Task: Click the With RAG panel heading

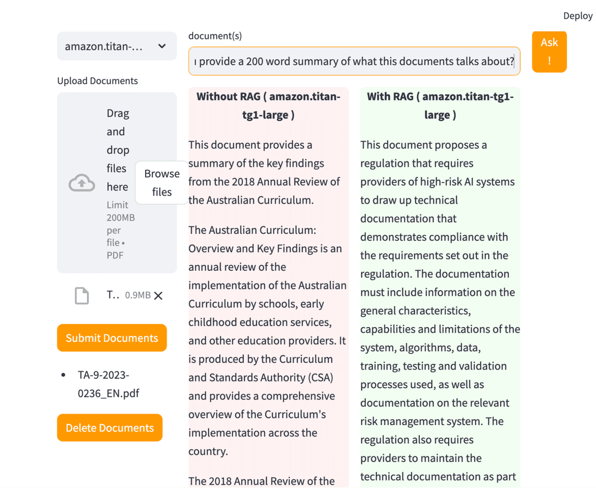Action: [x=440, y=105]
